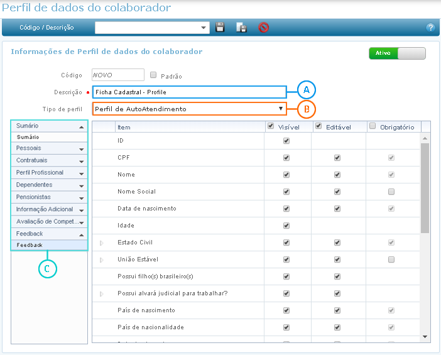Toggle the Ativo switch
441x355 pixels.
[x=397, y=53]
